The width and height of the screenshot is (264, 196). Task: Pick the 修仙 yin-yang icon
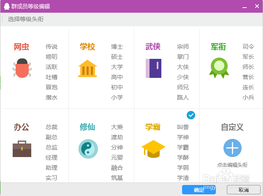(x=88, y=149)
